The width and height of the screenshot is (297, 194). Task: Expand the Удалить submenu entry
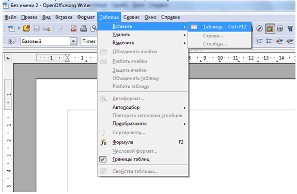[x=143, y=35]
